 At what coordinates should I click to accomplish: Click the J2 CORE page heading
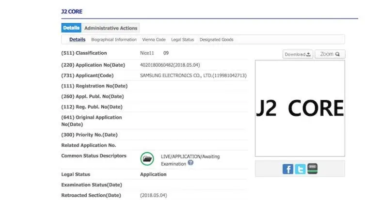tap(72, 12)
